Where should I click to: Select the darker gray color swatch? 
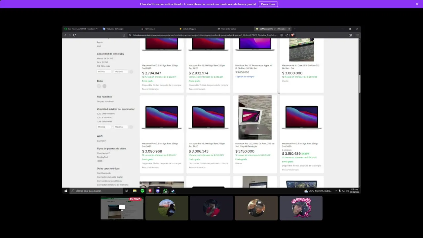[x=104, y=86]
